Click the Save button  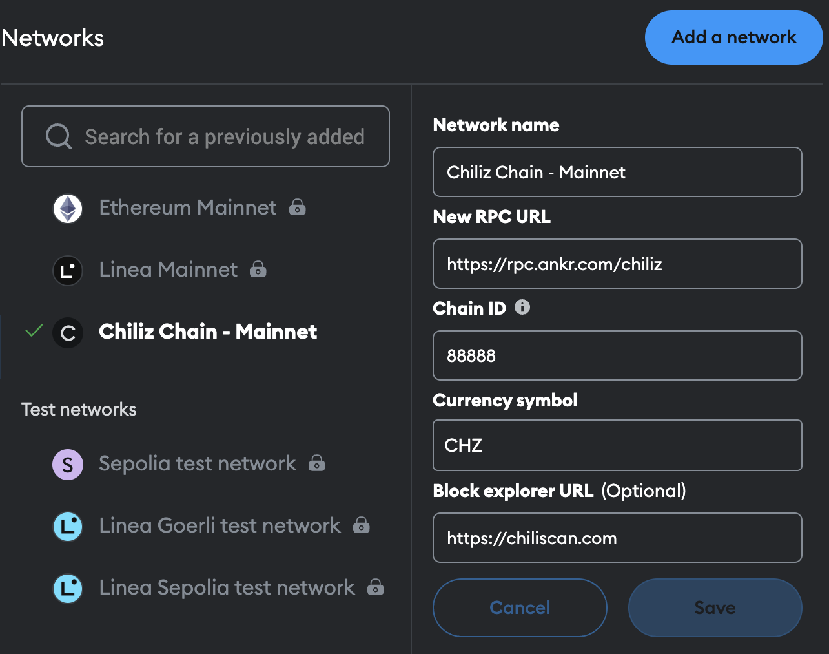pos(715,607)
